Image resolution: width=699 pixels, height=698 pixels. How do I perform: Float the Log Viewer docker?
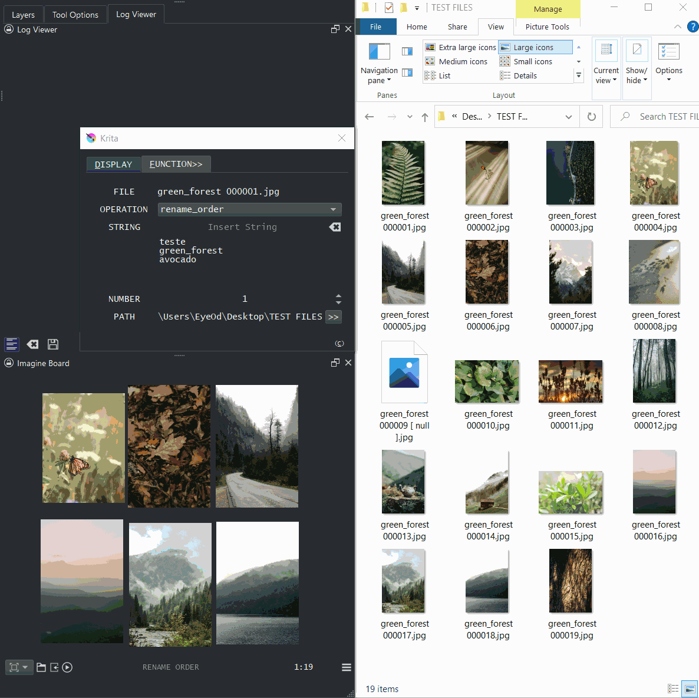[x=335, y=29]
